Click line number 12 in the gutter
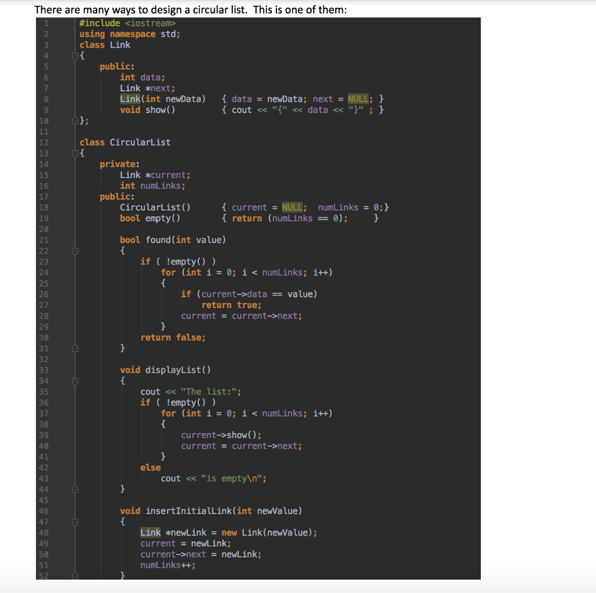 pyautogui.click(x=44, y=143)
